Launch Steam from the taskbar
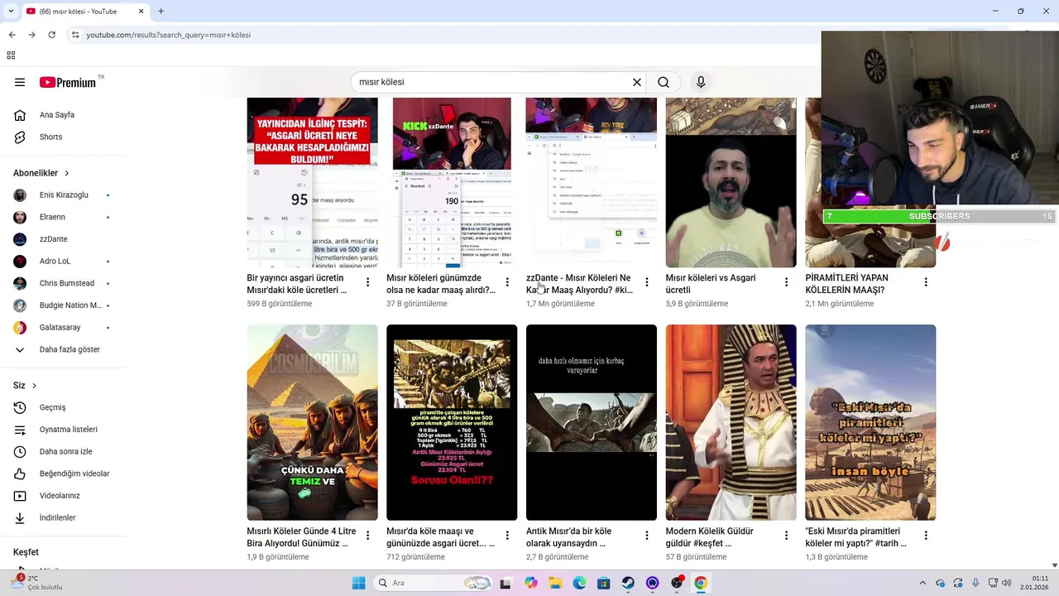Screen dimensions: 1059x596 tap(628, 583)
